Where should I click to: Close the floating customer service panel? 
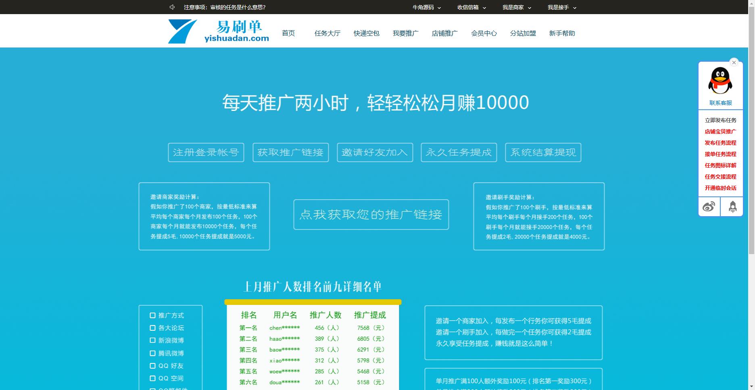point(734,63)
